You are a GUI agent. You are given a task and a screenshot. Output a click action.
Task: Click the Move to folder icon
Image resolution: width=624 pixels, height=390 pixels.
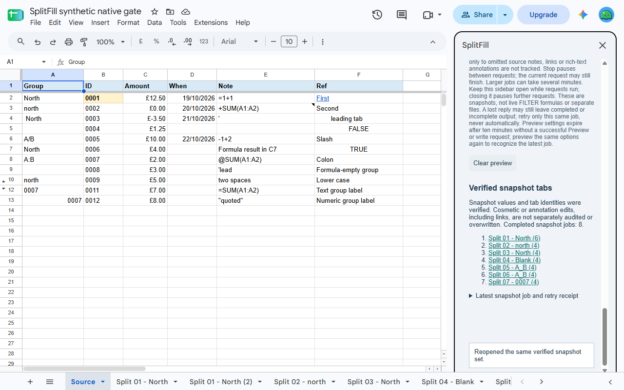(170, 12)
